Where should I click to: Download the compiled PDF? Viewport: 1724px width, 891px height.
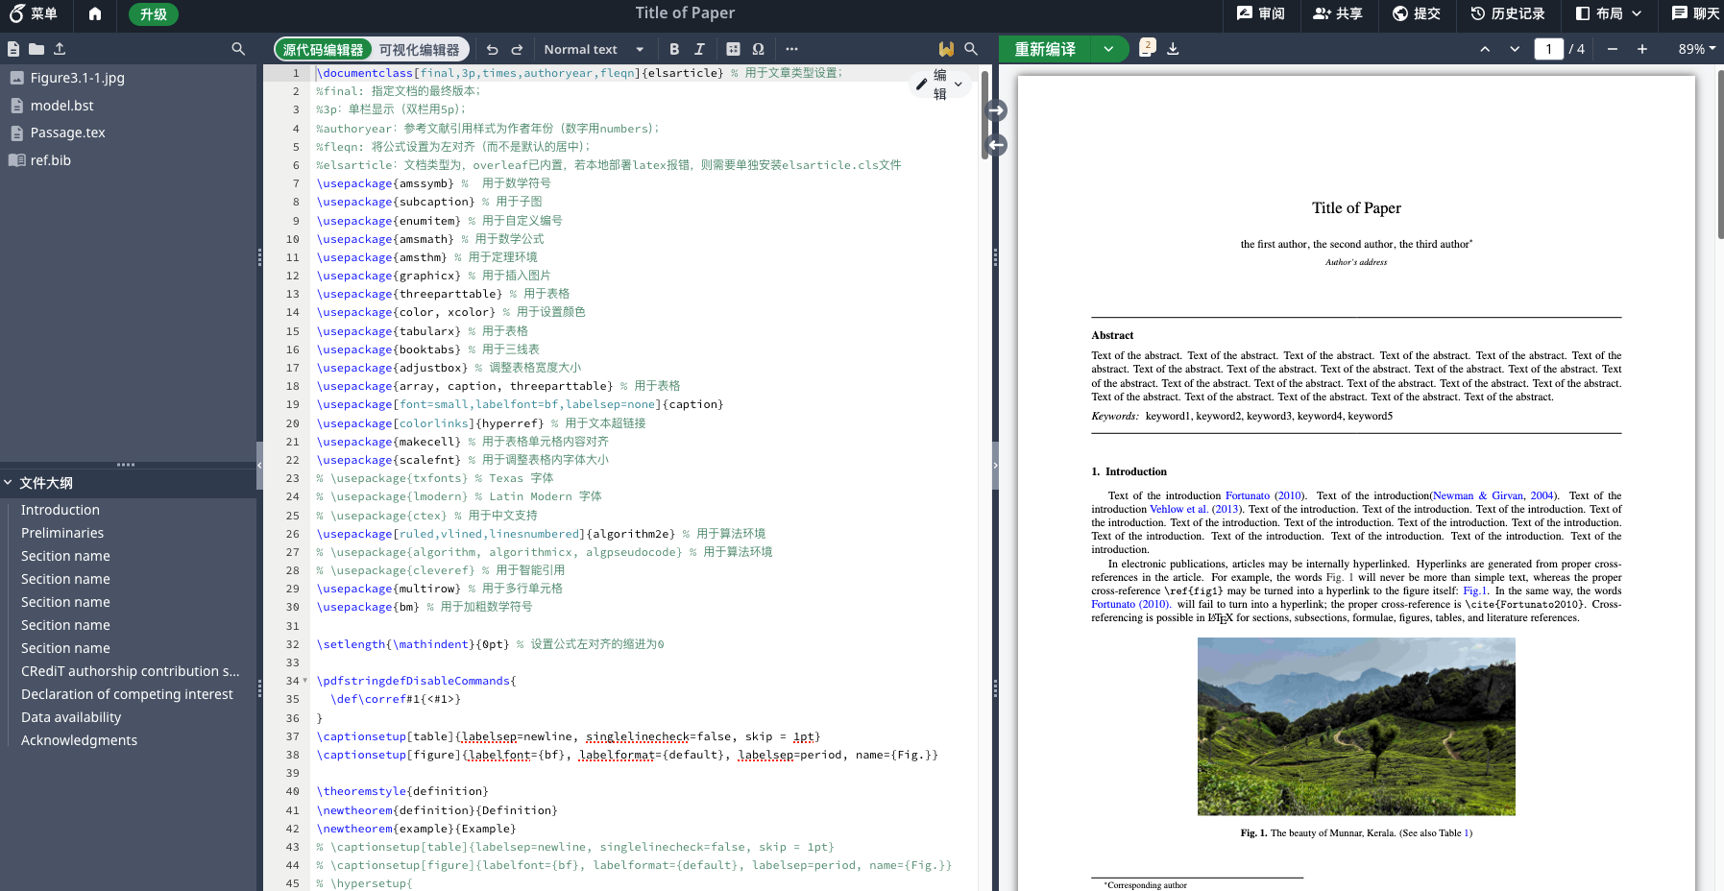tap(1173, 49)
